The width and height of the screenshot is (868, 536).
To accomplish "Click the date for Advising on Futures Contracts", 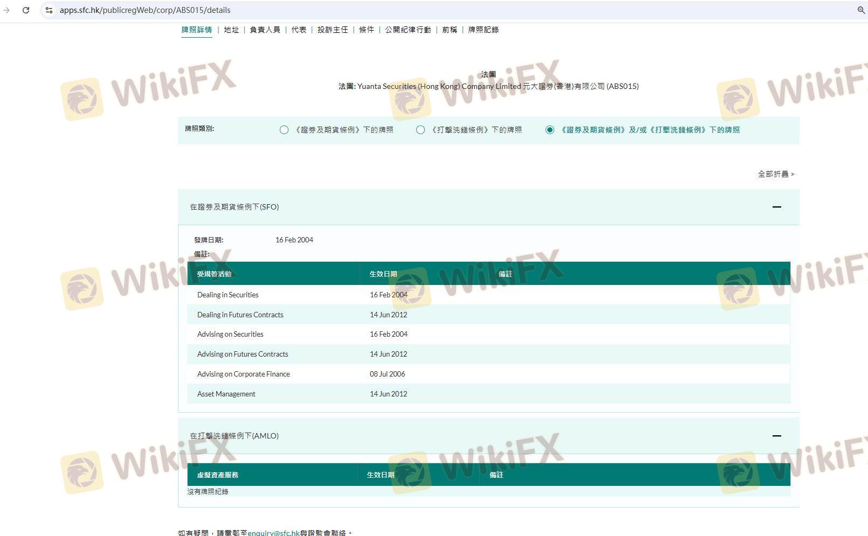I will [388, 354].
